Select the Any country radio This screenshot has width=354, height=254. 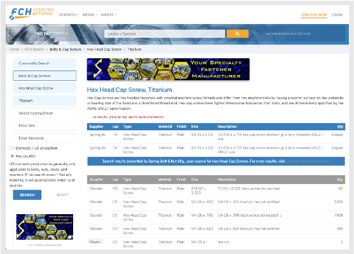tap(12, 156)
